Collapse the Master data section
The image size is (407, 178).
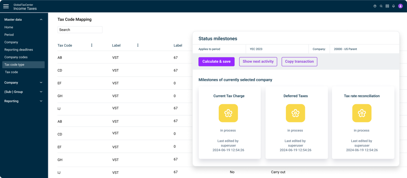(x=41, y=20)
